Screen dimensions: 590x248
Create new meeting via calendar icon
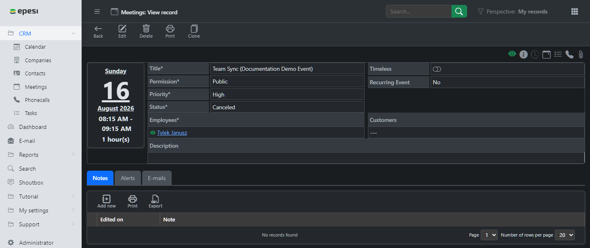tap(546, 54)
